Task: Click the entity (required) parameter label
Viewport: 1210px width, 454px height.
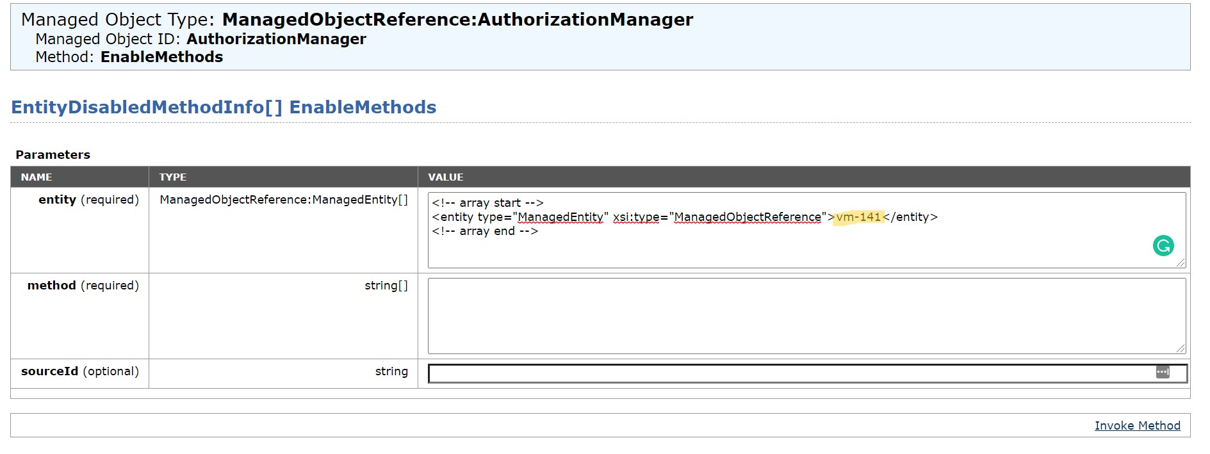Action: [x=88, y=200]
